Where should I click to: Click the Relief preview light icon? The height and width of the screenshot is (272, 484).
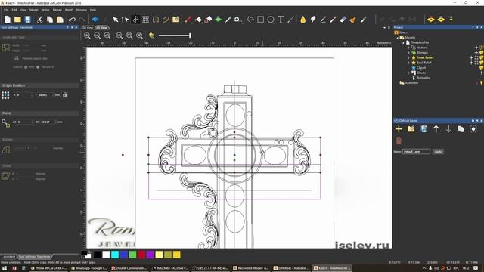[151, 36]
